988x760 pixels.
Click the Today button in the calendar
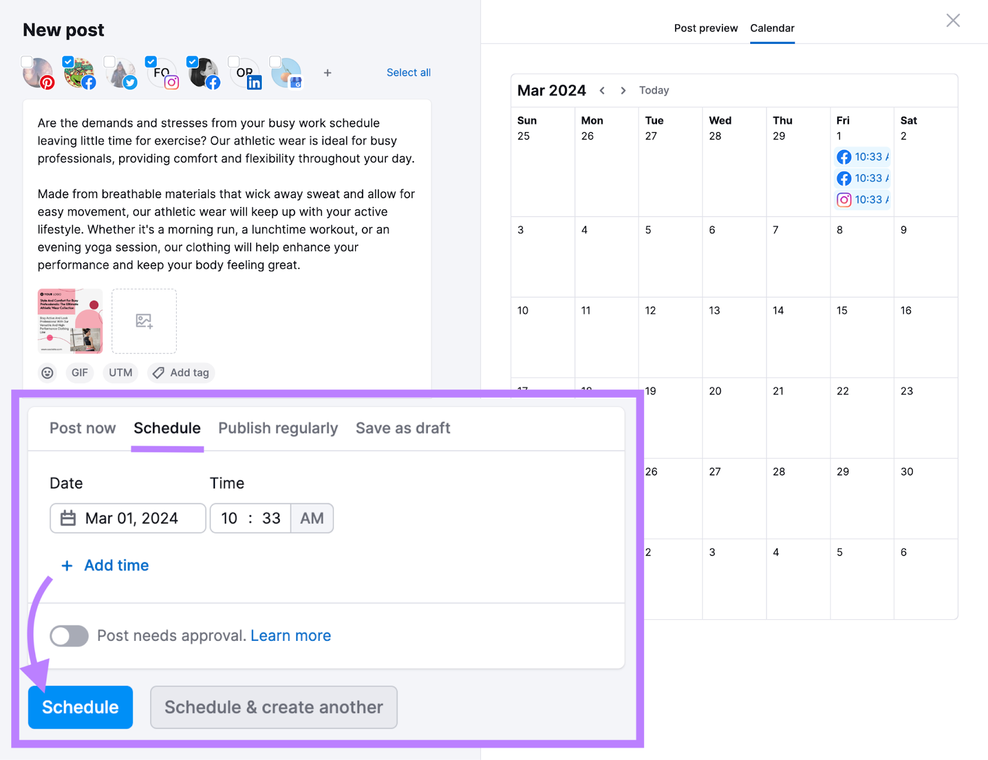click(x=654, y=90)
